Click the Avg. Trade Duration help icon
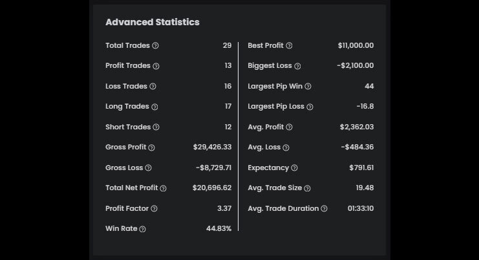The width and height of the screenshot is (479, 260). pos(324,209)
